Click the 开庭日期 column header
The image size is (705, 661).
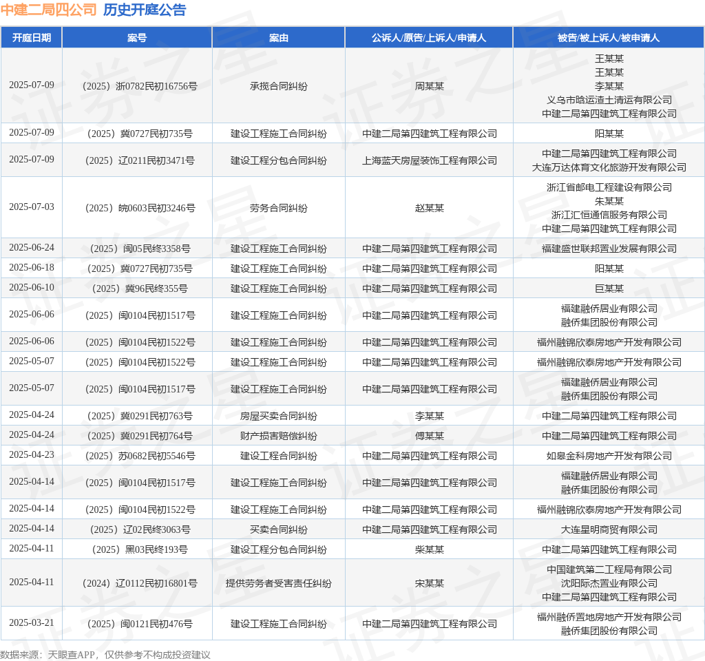point(32,38)
